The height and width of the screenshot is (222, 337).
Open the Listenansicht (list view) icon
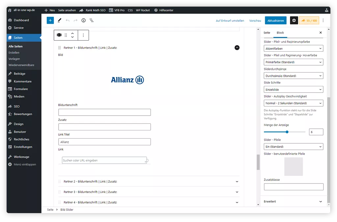coord(91,20)
